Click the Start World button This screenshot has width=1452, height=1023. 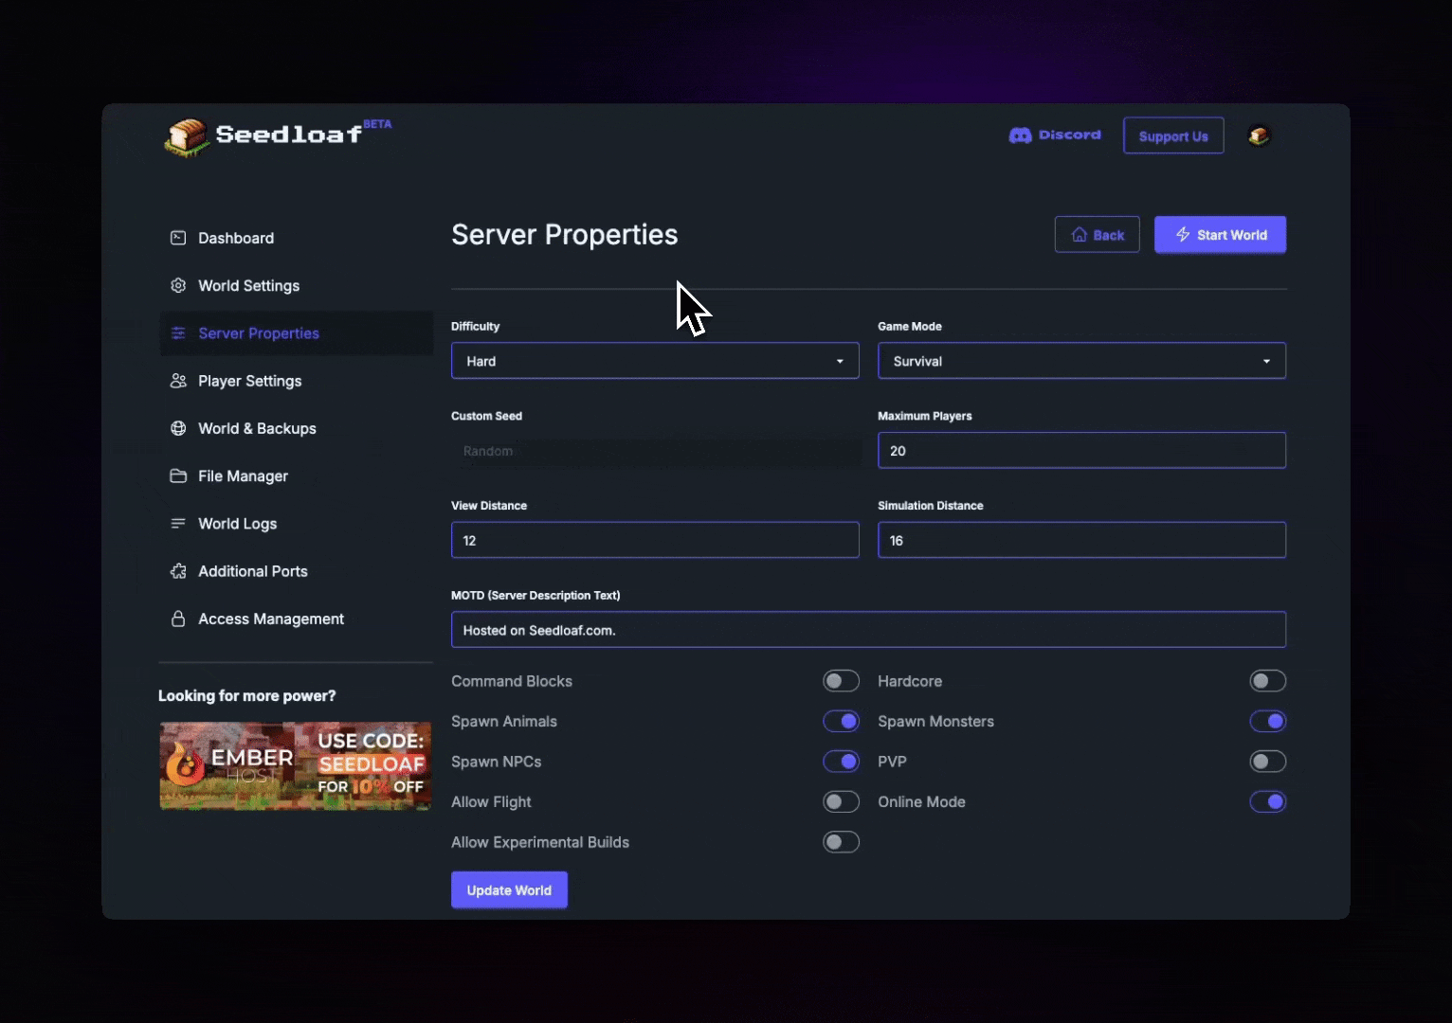(x=1220, y=235)
